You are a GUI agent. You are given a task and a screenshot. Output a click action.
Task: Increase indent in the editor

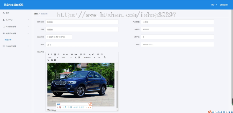coord(102,55)
